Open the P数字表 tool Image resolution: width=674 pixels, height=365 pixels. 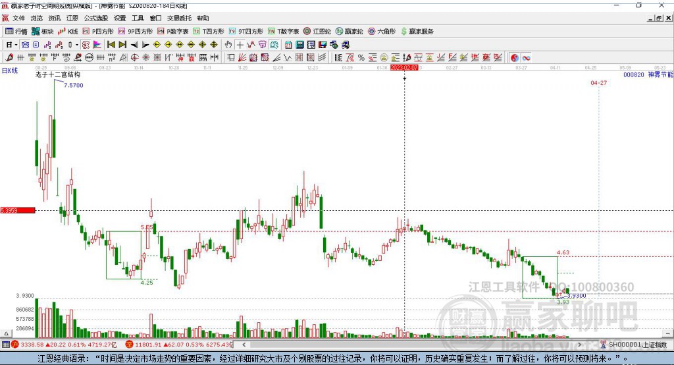point(173,32)
